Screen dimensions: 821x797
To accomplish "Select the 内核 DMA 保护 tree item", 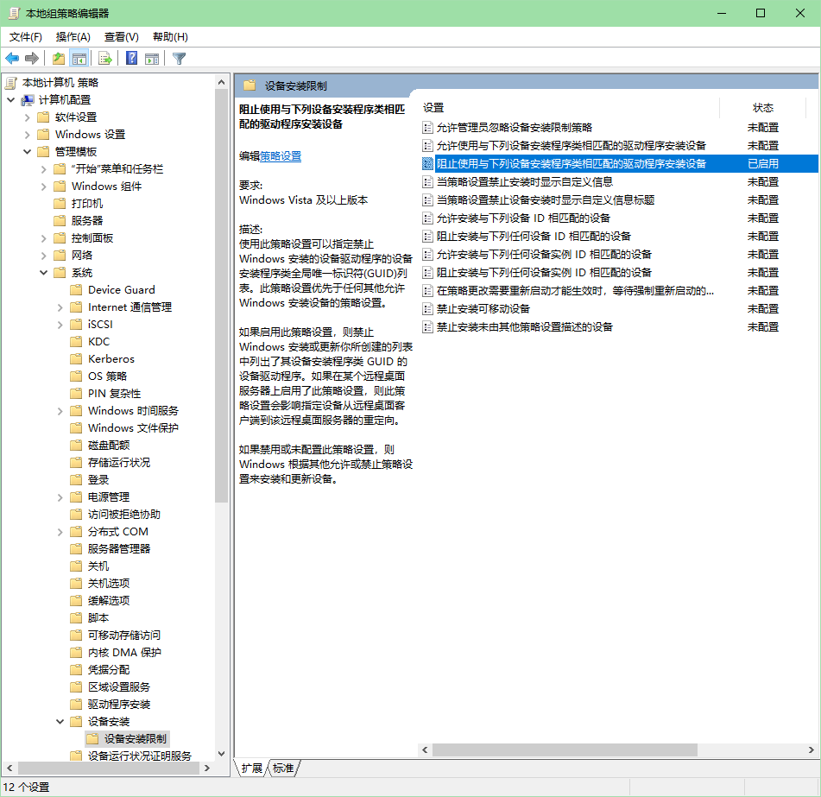I will click(x=124, y=653).
